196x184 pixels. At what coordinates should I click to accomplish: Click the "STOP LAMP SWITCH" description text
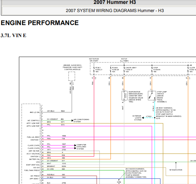point(162,97)
